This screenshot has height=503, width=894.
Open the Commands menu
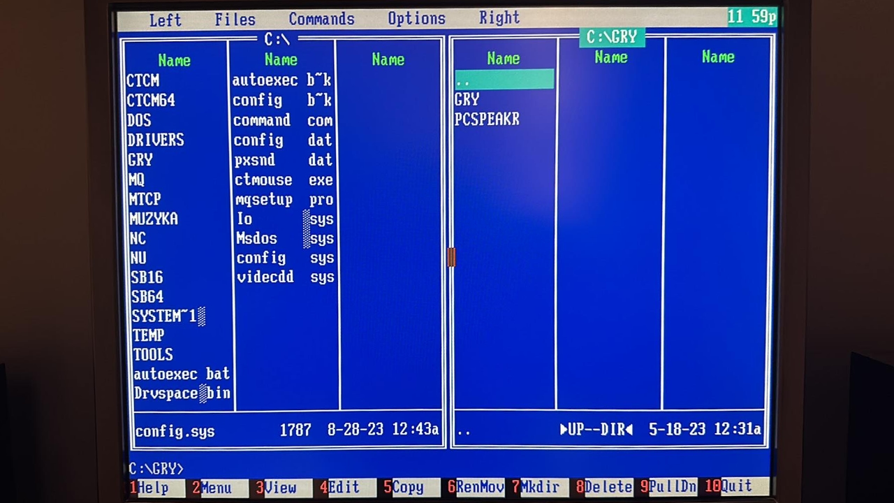click(x=321, y=19)
